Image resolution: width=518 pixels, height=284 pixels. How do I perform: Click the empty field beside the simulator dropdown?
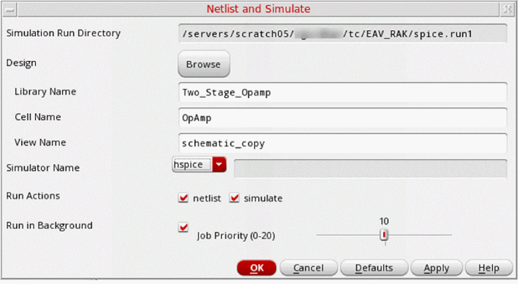(x=370, y=168)
